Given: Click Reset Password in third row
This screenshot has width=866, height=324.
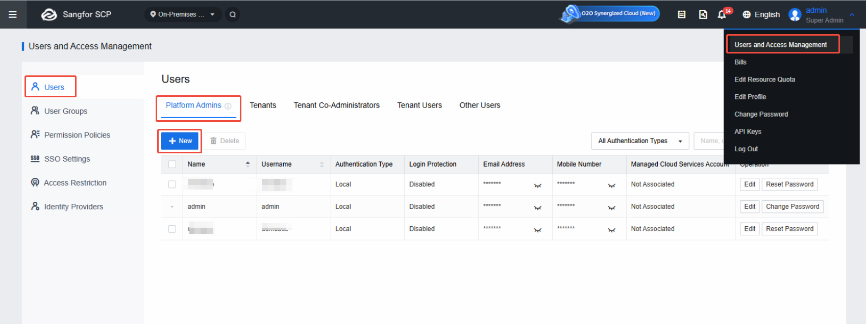Looking at the screenshot, I should point(789,229).
